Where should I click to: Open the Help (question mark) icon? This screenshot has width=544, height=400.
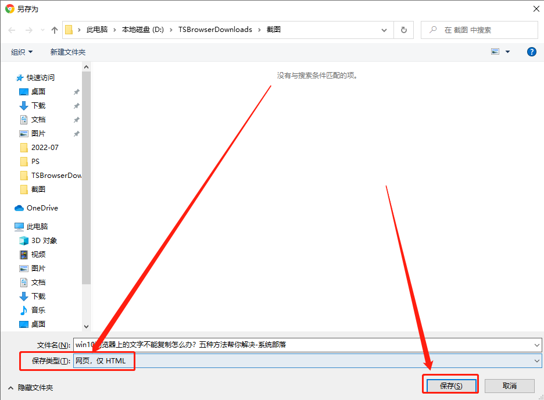pos(531,51)
